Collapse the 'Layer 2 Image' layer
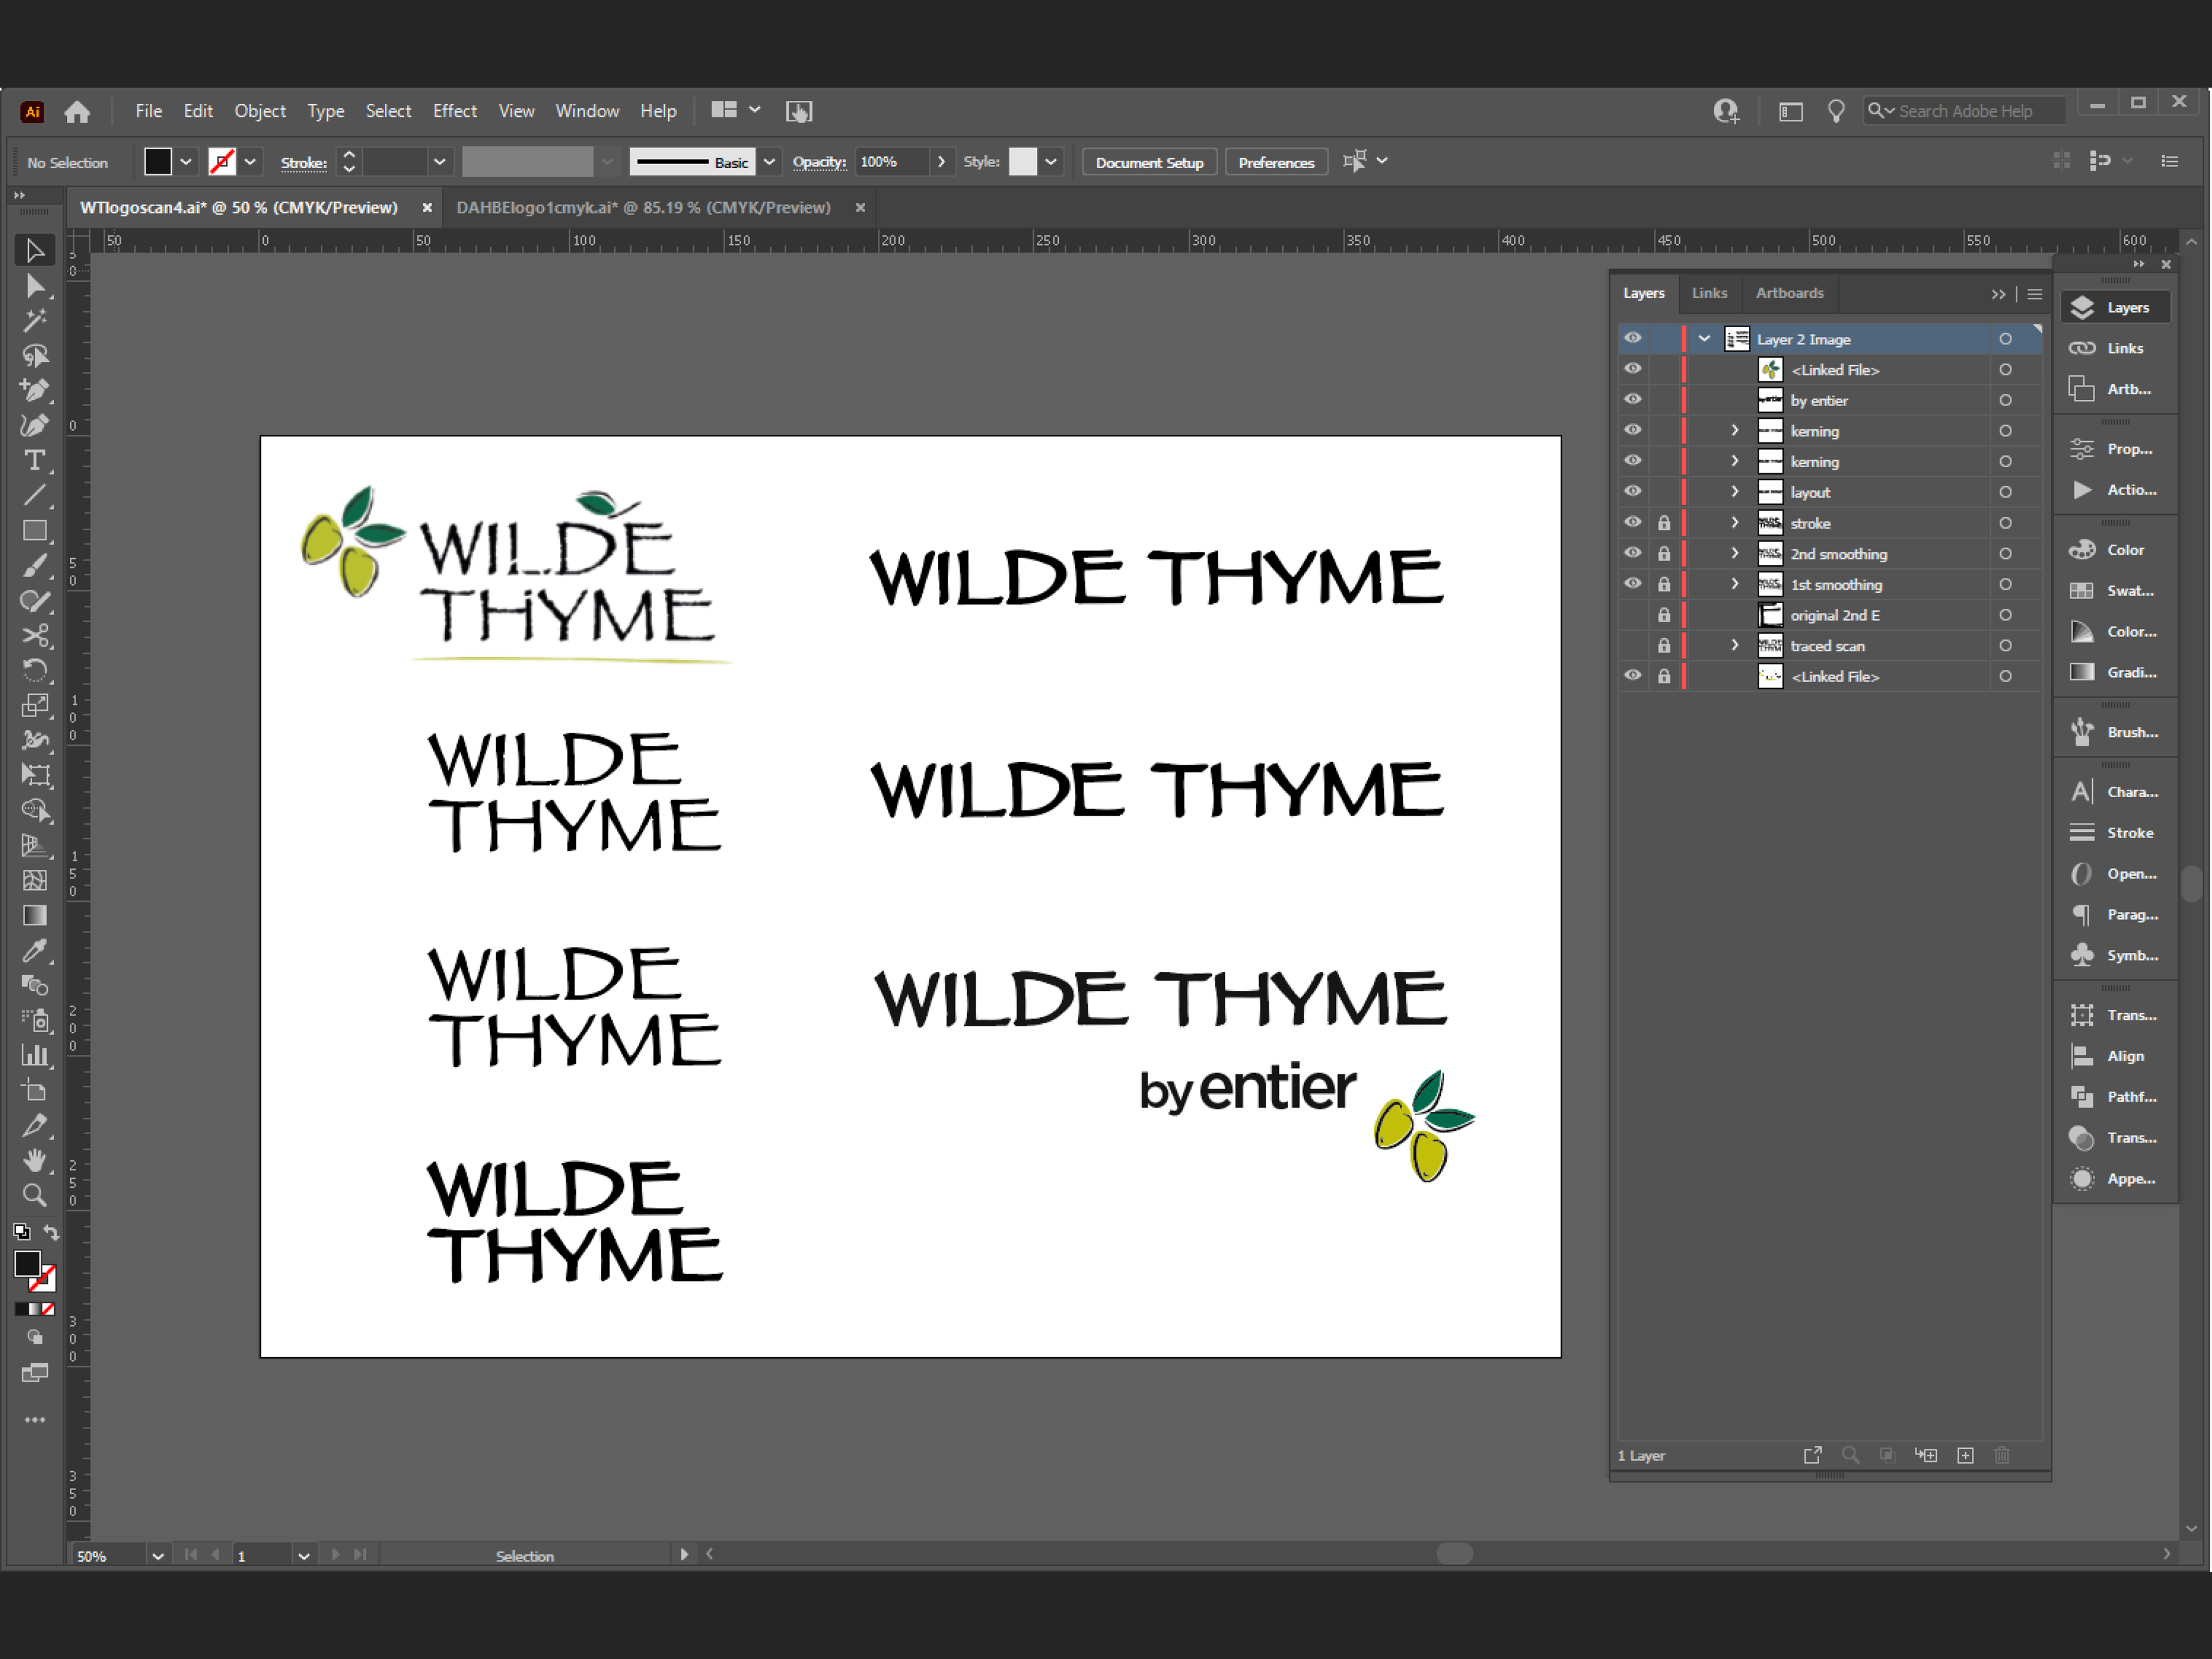 coord(1704,339)
